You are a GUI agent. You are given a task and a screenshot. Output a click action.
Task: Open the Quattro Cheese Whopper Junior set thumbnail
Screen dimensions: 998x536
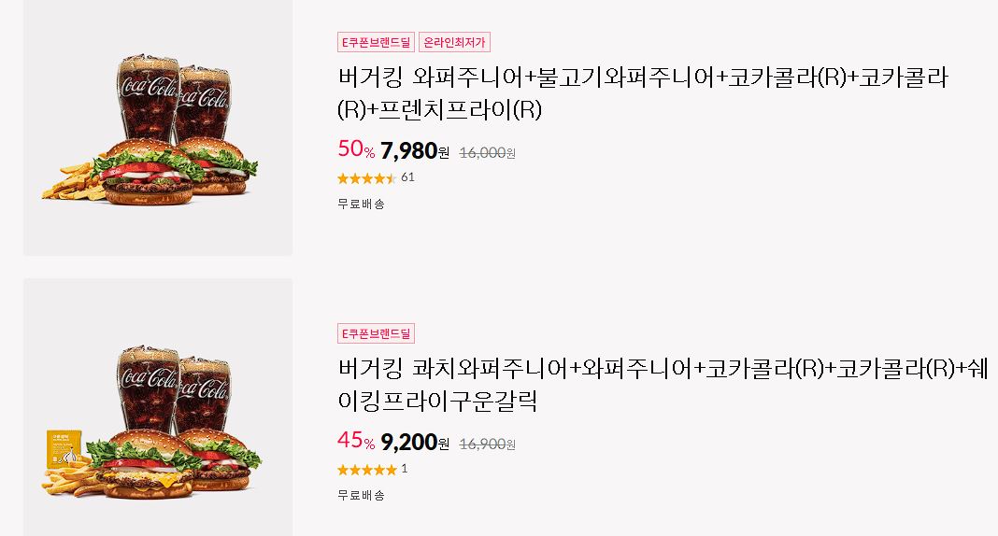pos(158,407)
